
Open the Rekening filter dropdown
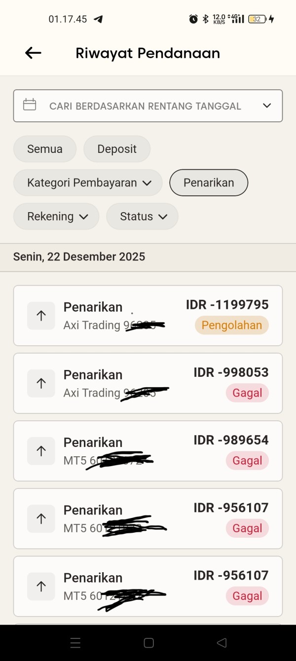(x=56, y=216)
